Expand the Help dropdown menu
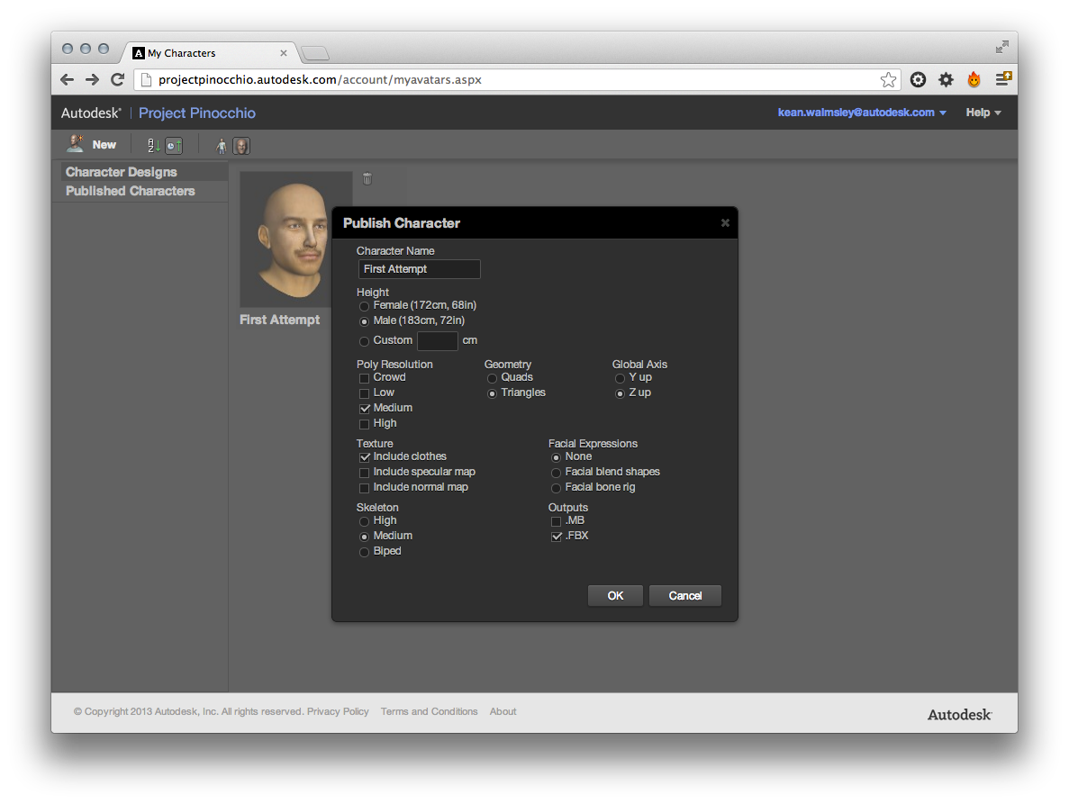 983,113
